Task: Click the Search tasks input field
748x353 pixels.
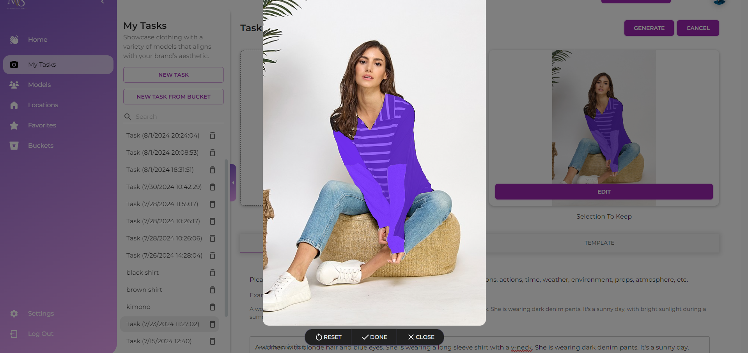Action: (x=177, y=117)
